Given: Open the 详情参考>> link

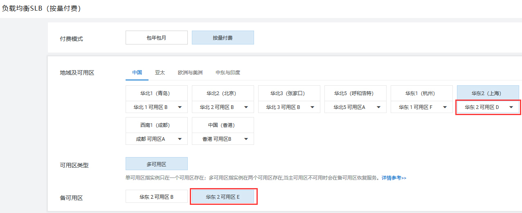Looking at the screenshot, I should (x=394, y=178).
